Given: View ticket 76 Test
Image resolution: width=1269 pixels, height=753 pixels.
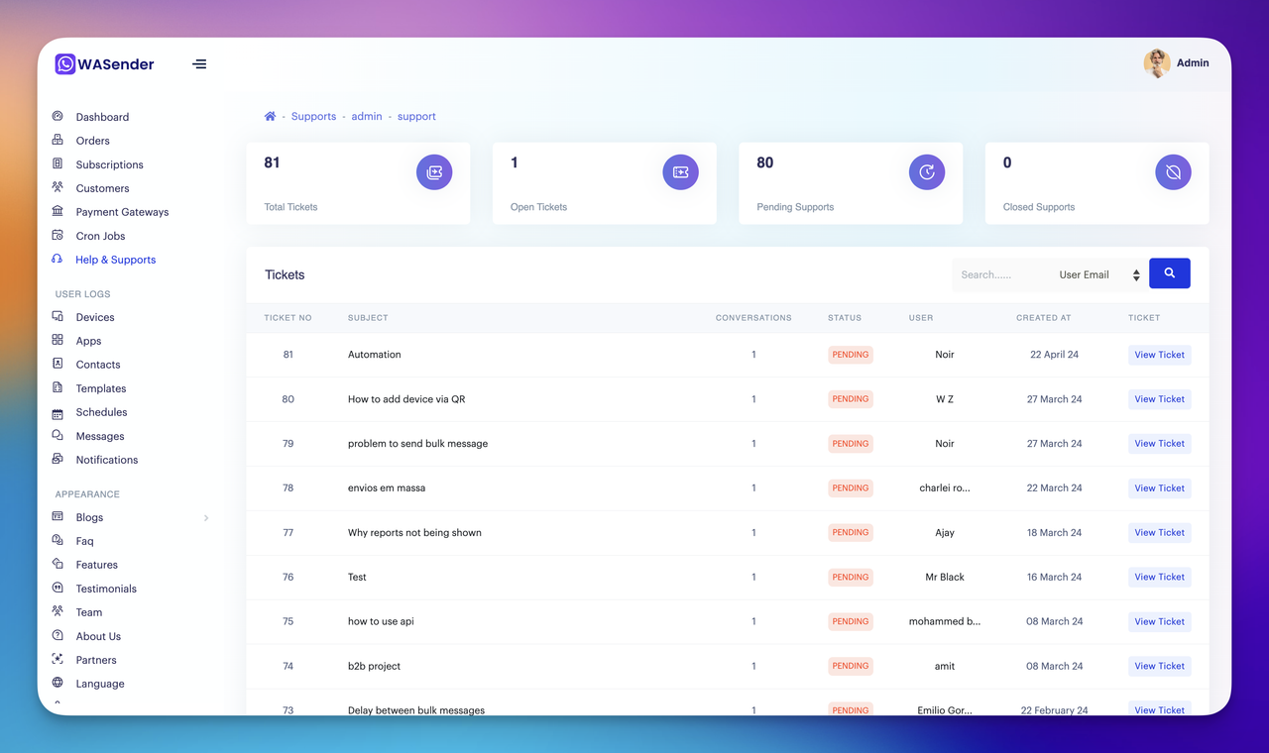Looking at the screenshot, I should click(x=1159, y=577).
